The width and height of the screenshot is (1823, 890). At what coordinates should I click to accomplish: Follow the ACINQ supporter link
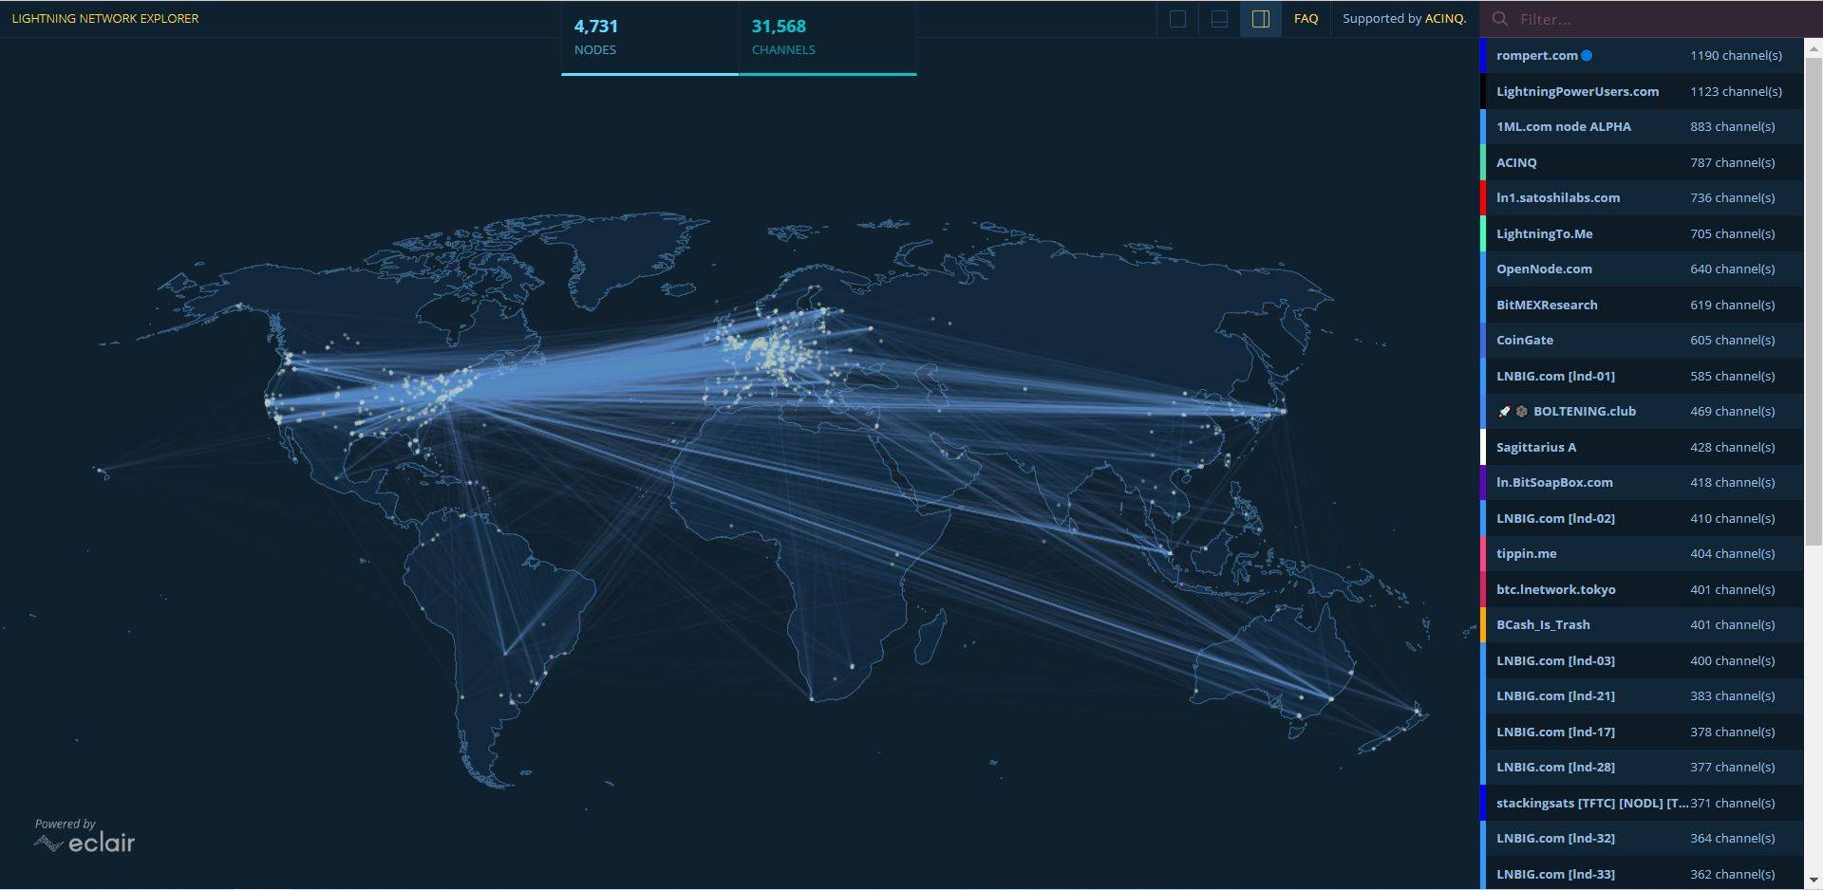click(x=1445, y=19)
